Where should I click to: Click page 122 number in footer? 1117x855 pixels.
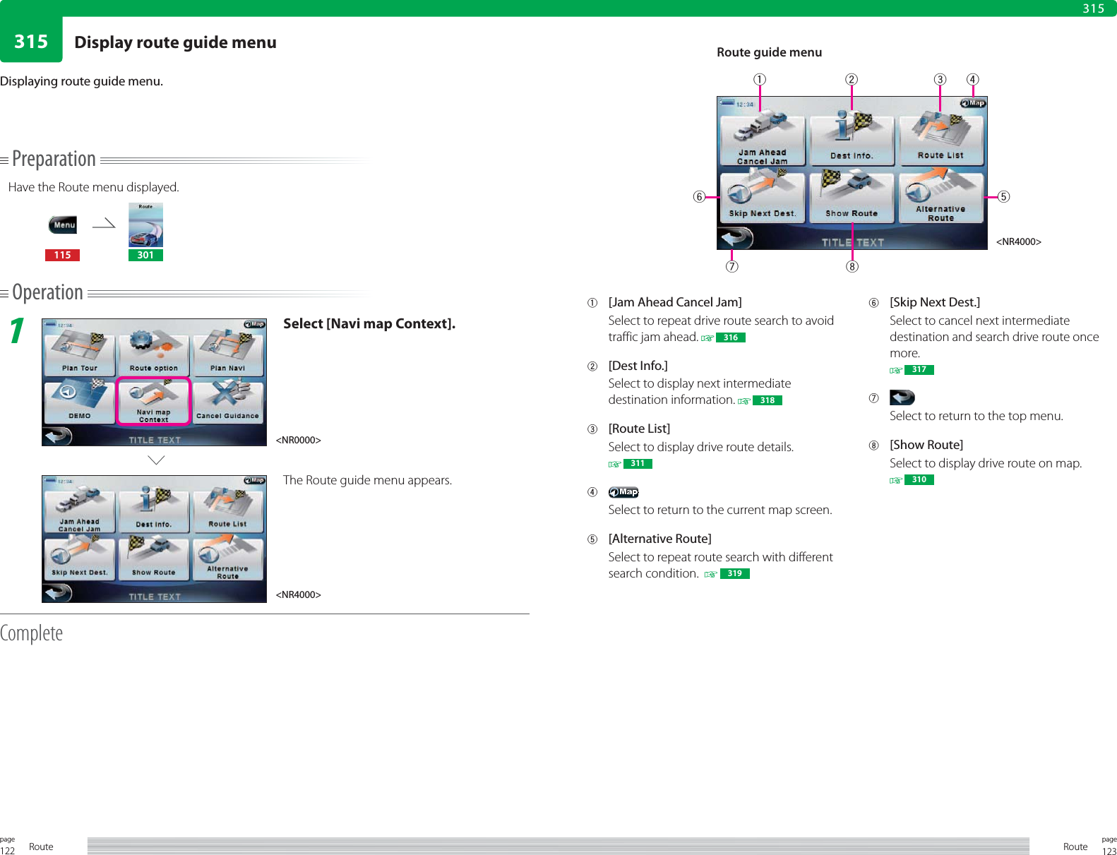point(8,850)
